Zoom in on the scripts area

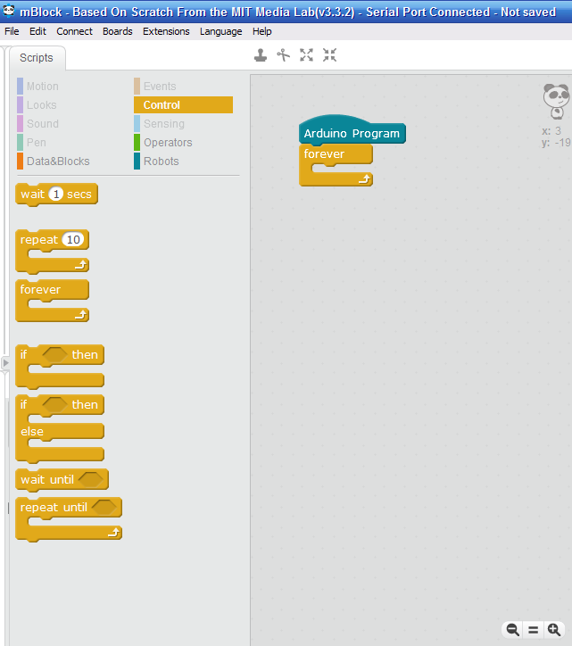554,630
